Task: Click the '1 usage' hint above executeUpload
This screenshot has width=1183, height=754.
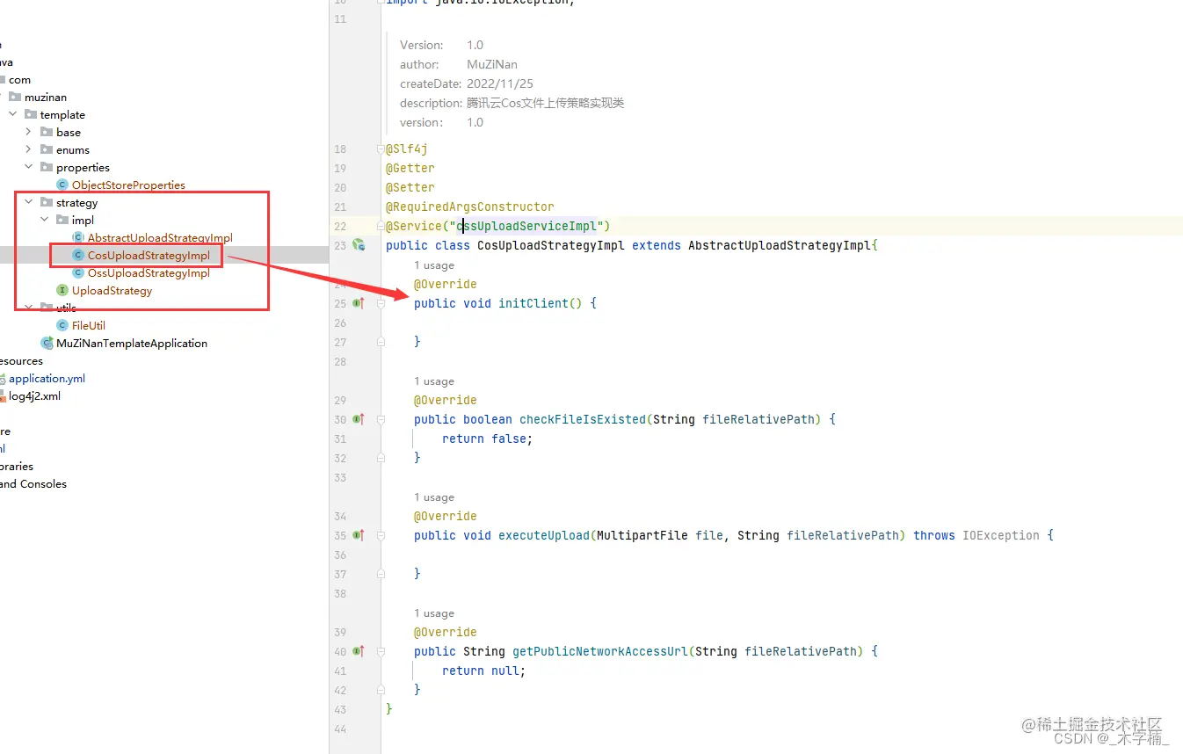Action: (x=434, y=497)
